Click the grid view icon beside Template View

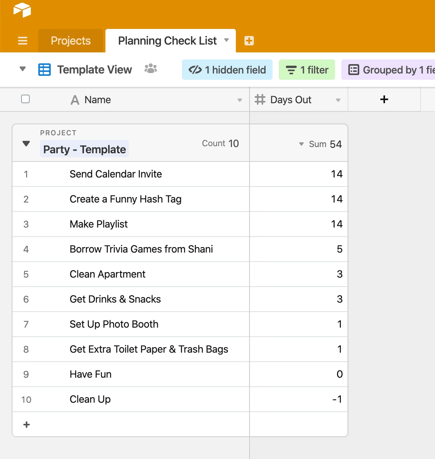pos(44,69)
